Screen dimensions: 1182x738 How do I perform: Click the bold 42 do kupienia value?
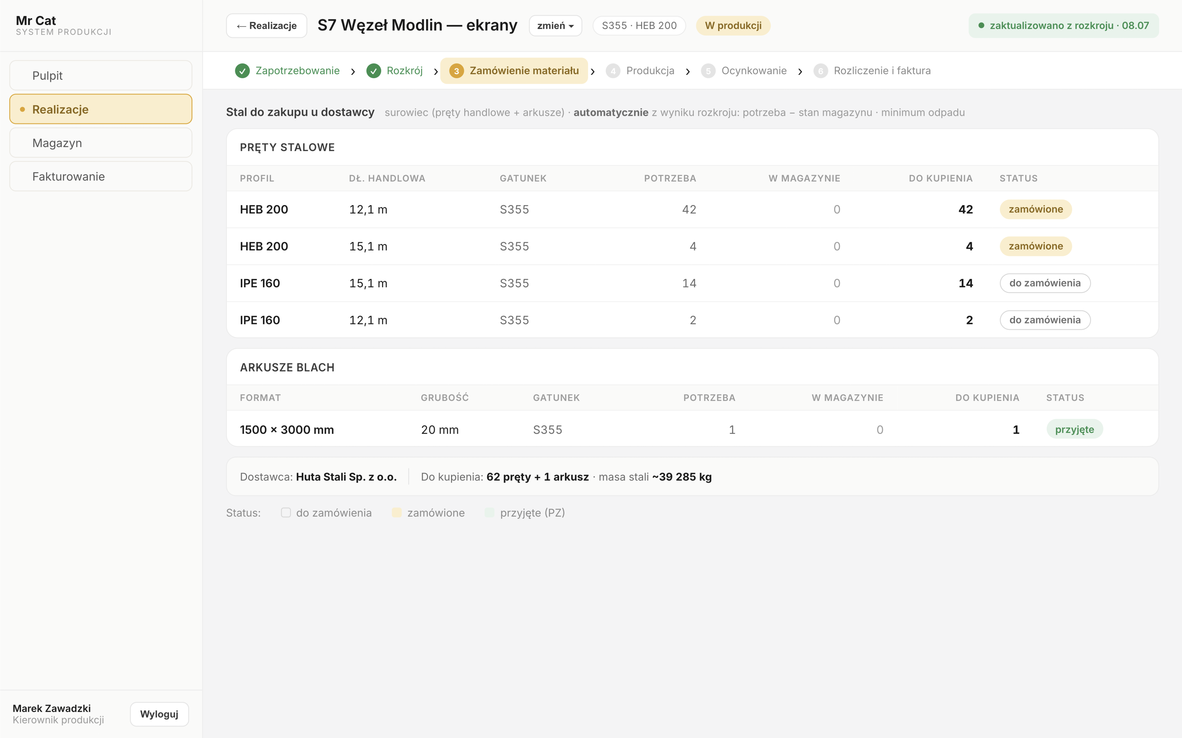click(x=965, y=209)
